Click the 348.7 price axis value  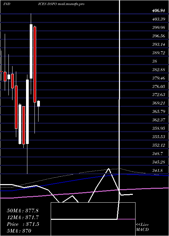tap(158, 154)
